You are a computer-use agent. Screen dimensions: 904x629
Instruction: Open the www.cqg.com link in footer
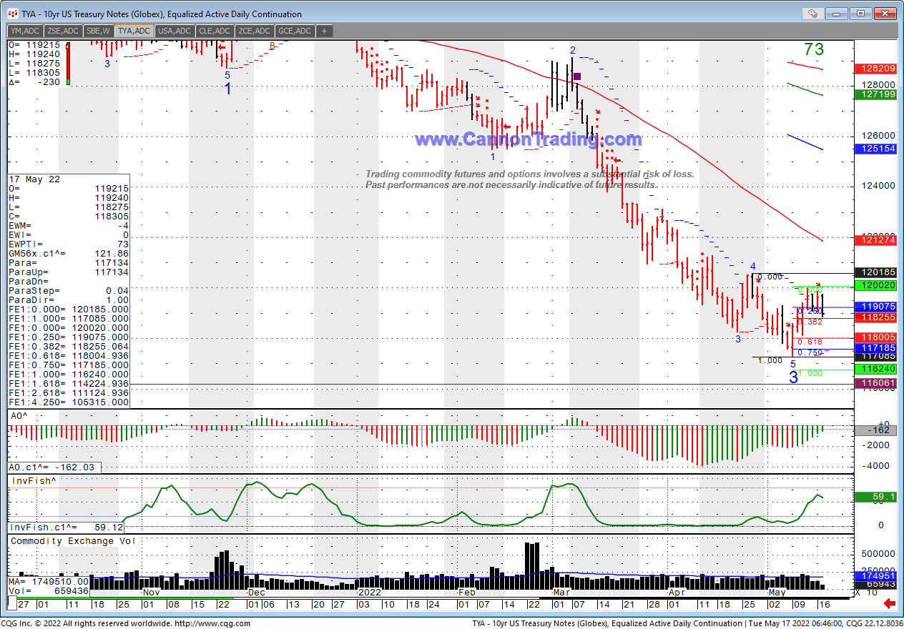coord(212,623)
